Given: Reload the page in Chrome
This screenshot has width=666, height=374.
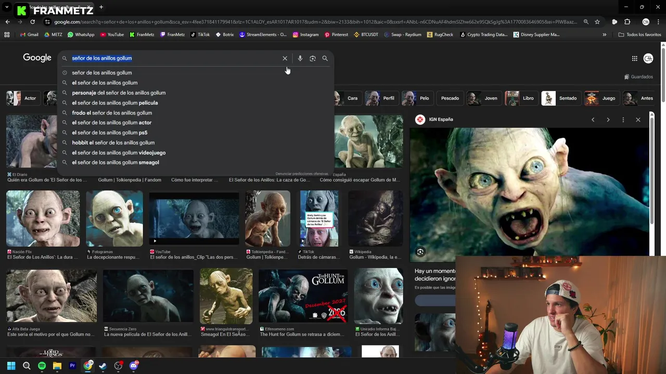Looking at the screenshot, I should click(x=32, y=22).
